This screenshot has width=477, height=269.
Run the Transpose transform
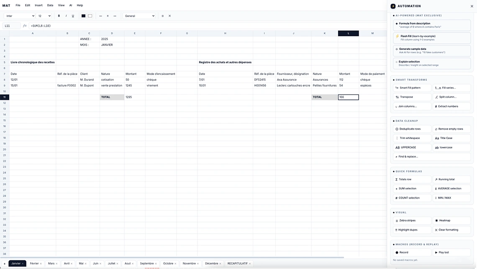point(412,97)
